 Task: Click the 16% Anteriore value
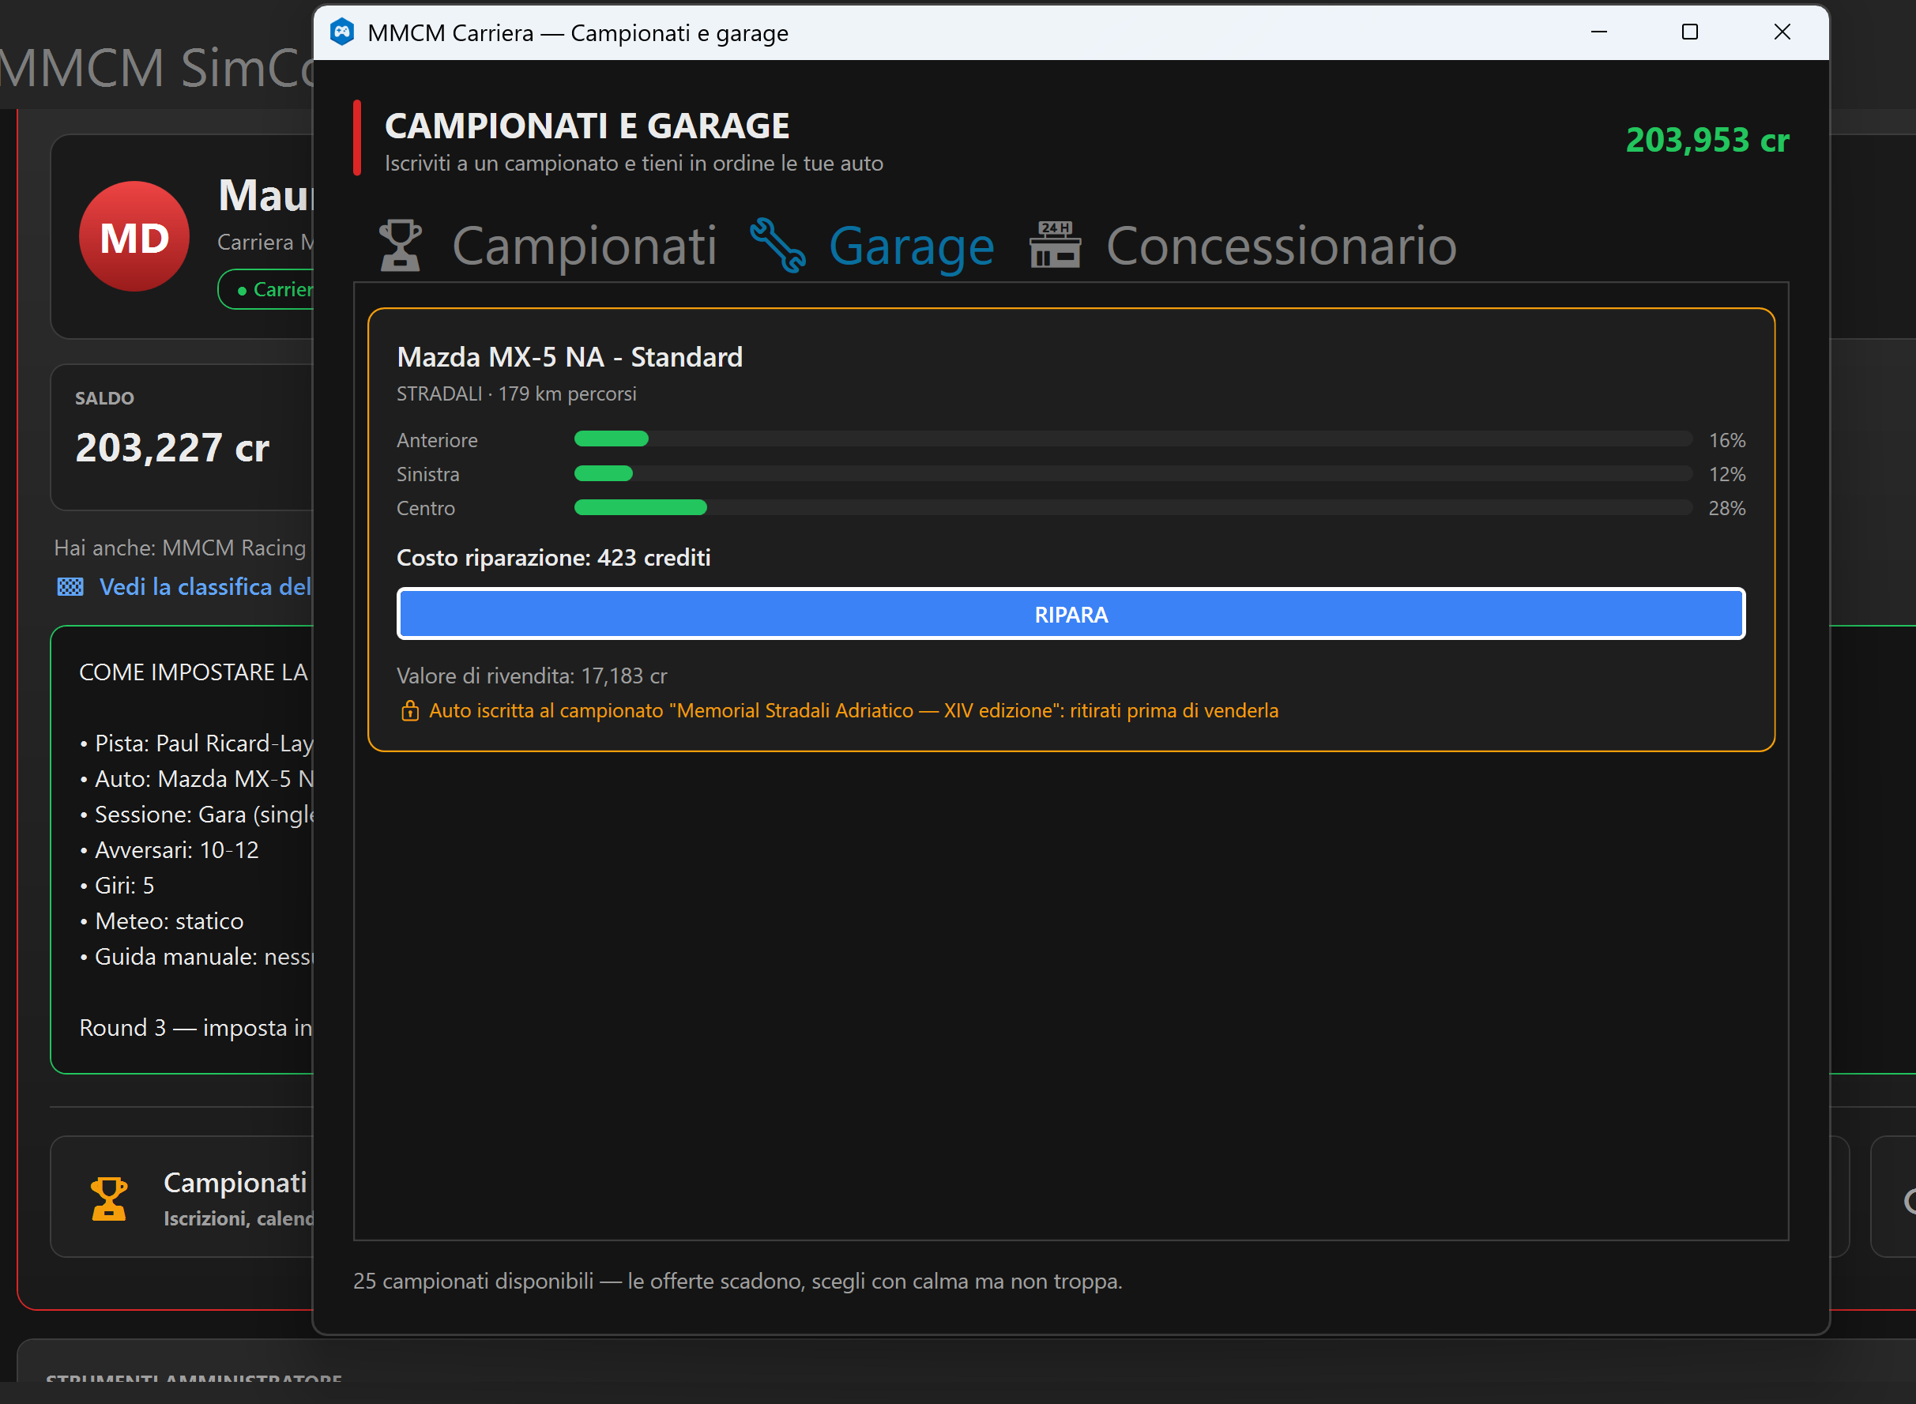(1726, 440)
